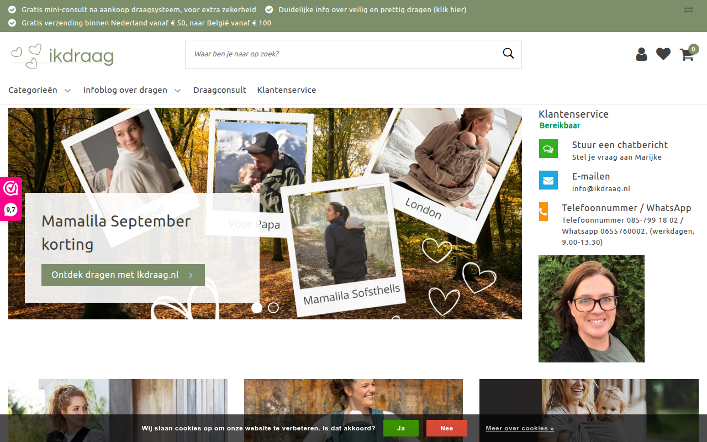This screenshot has height=442, width=707.
Task: Decline cookies with the Nee button
Action: pos(447,428)
